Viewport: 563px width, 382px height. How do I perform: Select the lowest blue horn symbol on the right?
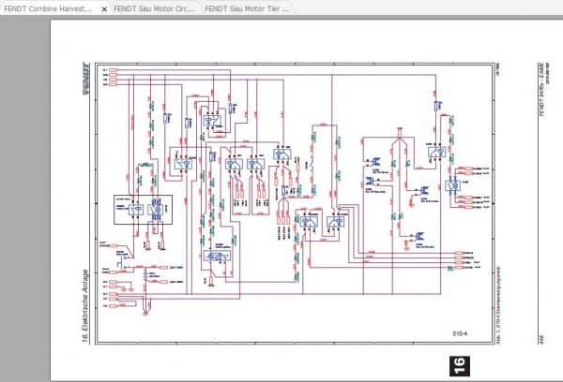(418, 236)
